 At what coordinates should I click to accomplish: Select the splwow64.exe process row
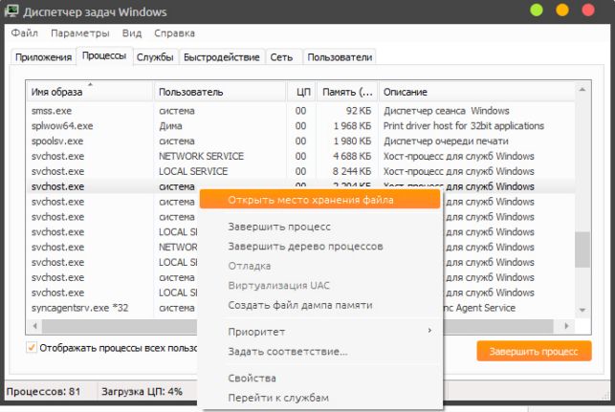coord(301,126)
